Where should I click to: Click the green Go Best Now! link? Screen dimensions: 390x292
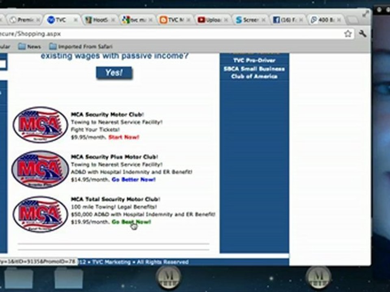click(x=131, y=222)
